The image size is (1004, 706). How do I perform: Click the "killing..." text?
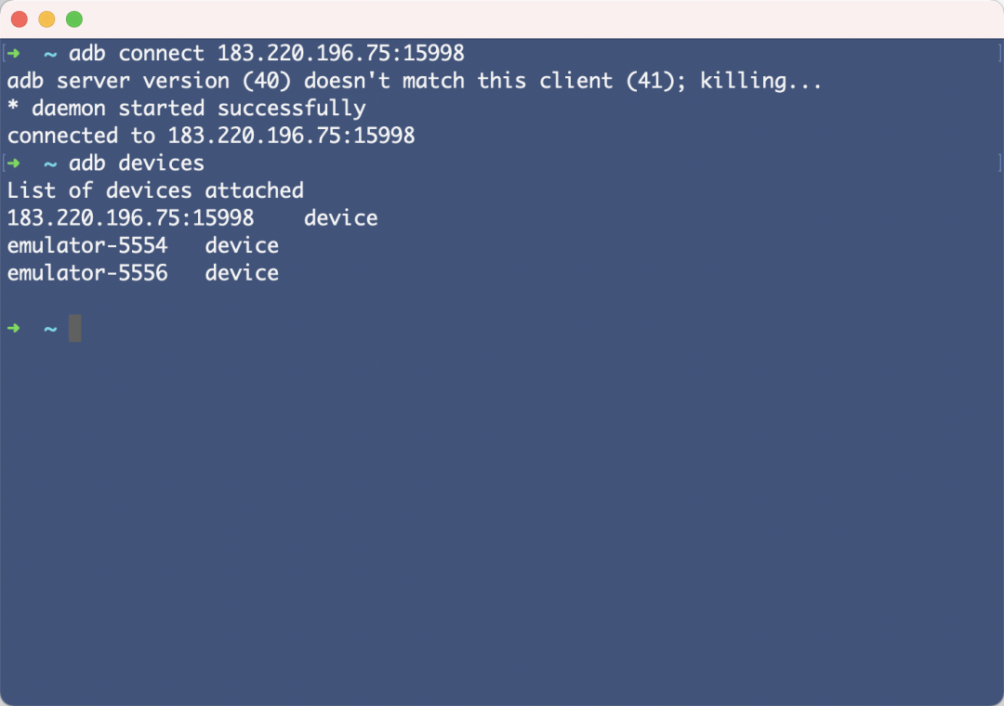tap(760, 81)
